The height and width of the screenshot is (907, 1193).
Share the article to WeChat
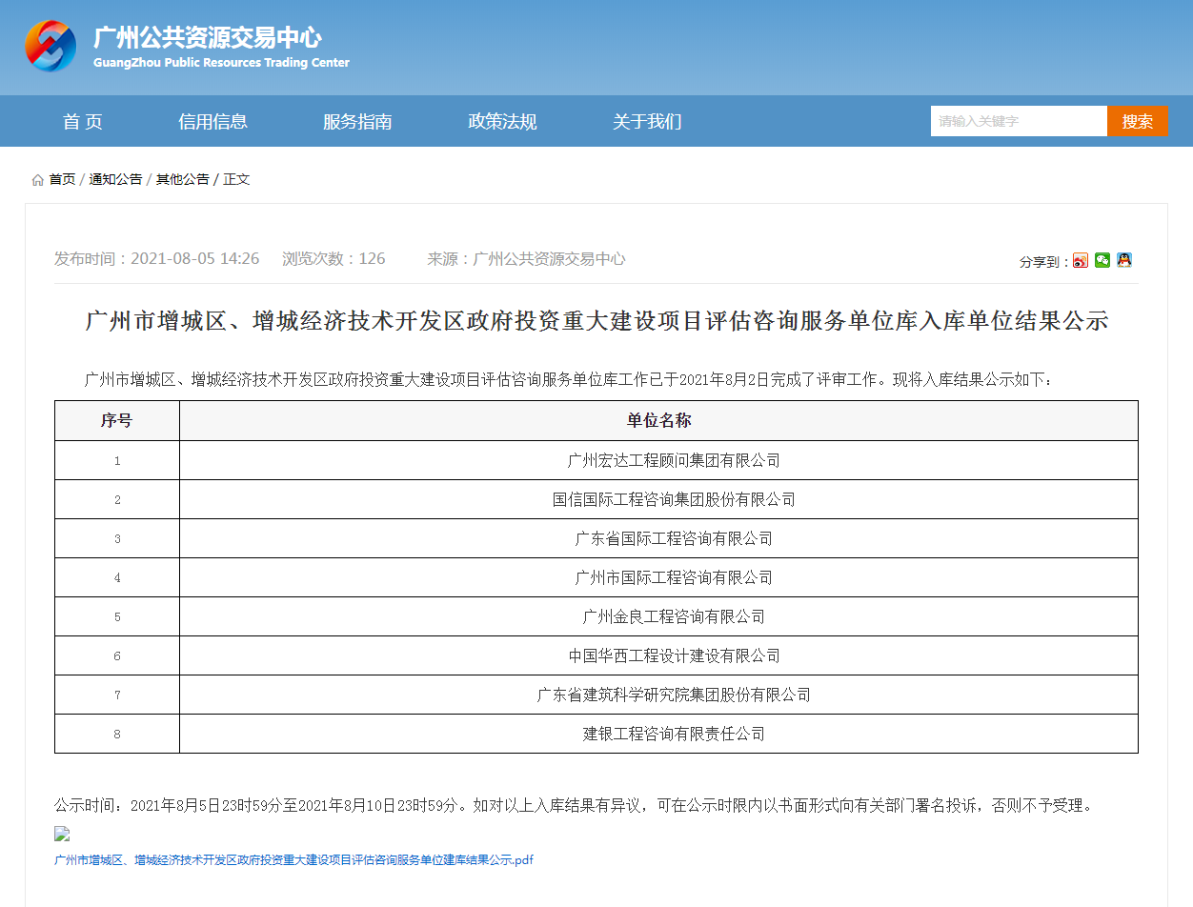point(1102,261)
